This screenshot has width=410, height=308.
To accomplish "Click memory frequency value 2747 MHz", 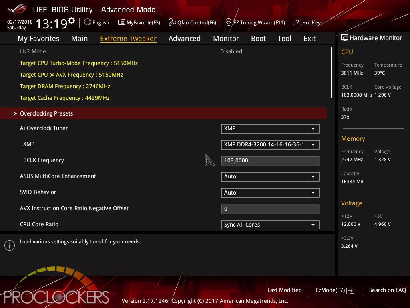I will click(352, 159).
